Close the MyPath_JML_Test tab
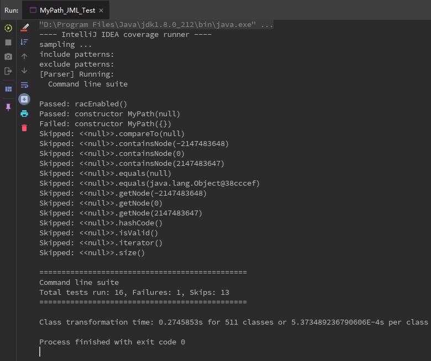 (x=102, y=10)
